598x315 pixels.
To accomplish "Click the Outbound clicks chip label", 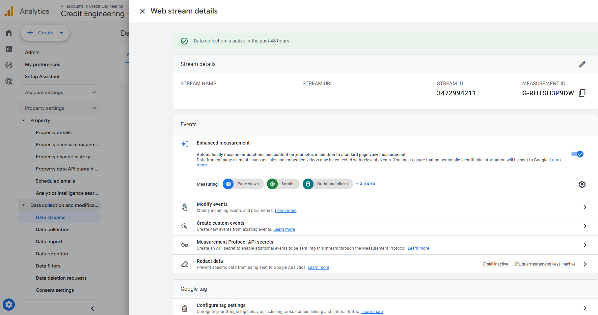I will coord(332,184).
